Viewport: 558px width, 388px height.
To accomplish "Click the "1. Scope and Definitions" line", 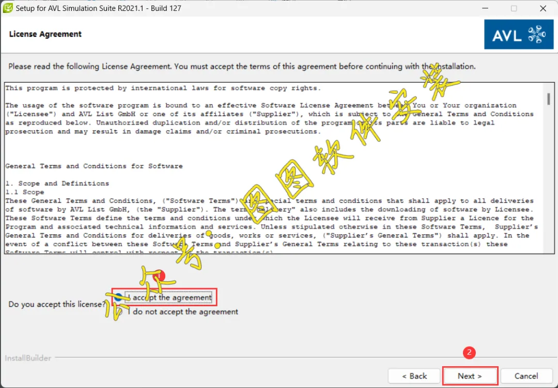I will [57, 184].
